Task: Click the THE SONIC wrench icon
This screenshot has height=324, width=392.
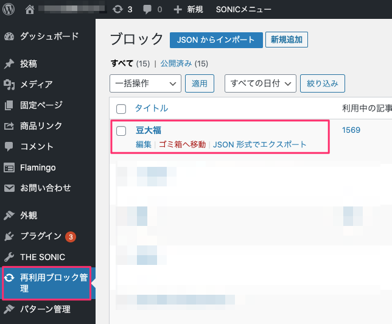Action: tap(9, 257)
